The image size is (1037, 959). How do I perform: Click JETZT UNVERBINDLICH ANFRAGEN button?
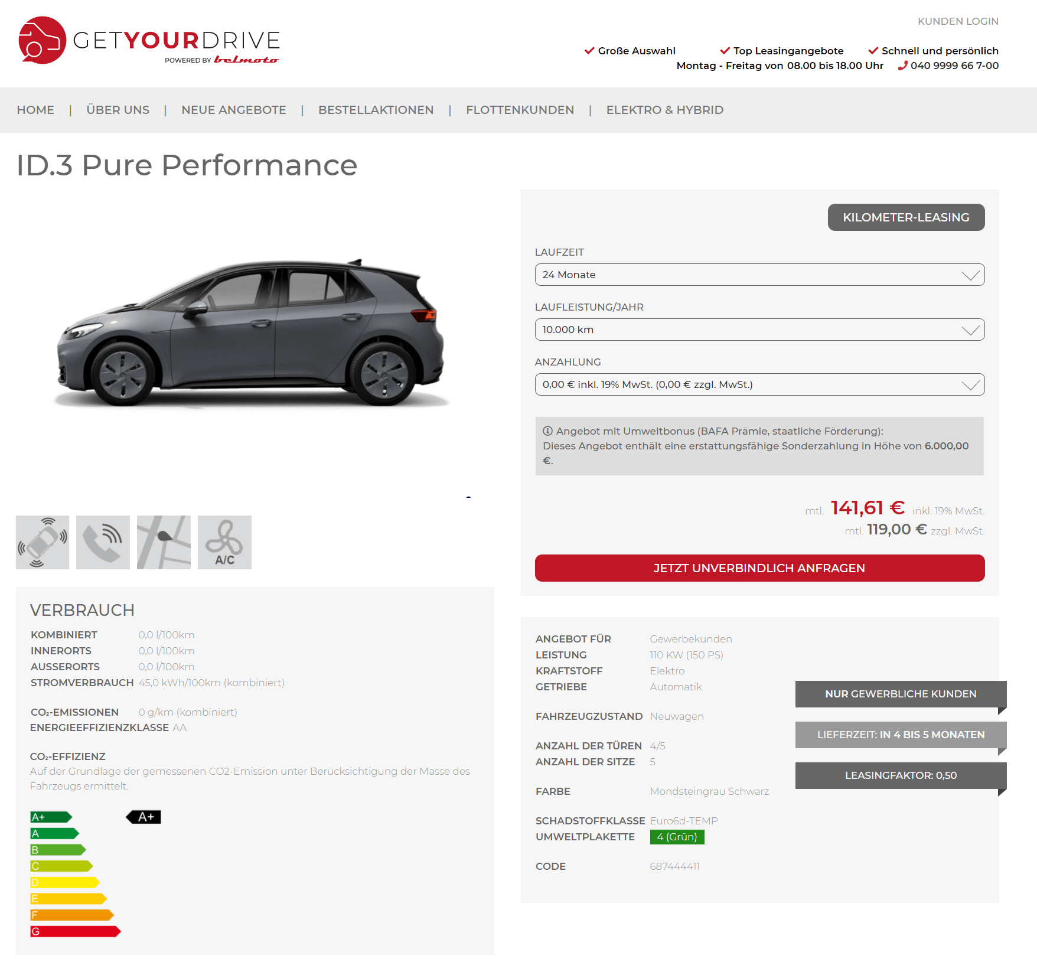click(759, 568)
